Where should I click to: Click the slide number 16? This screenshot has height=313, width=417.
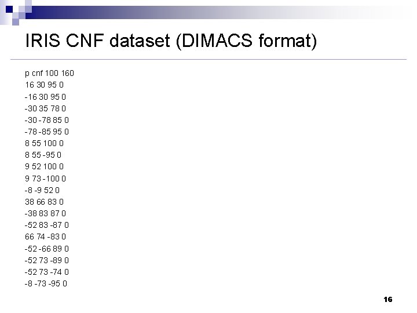click(388, 300)
